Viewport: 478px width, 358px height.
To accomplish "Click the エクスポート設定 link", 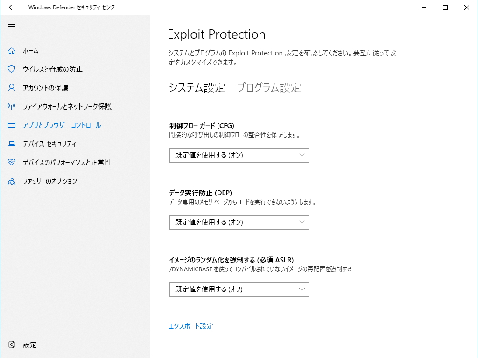I will (191, 326).
